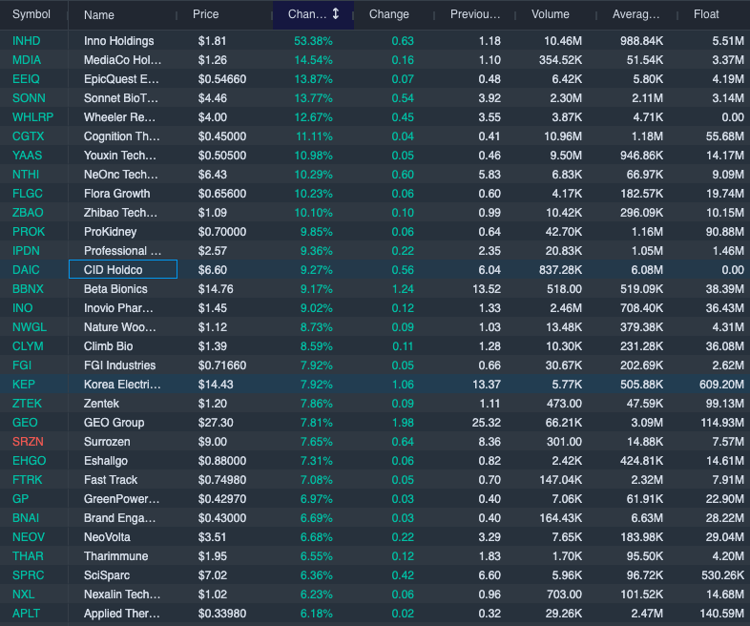Sort by the Name column header
Screen dimensions: 750x626
click(99, 15)
